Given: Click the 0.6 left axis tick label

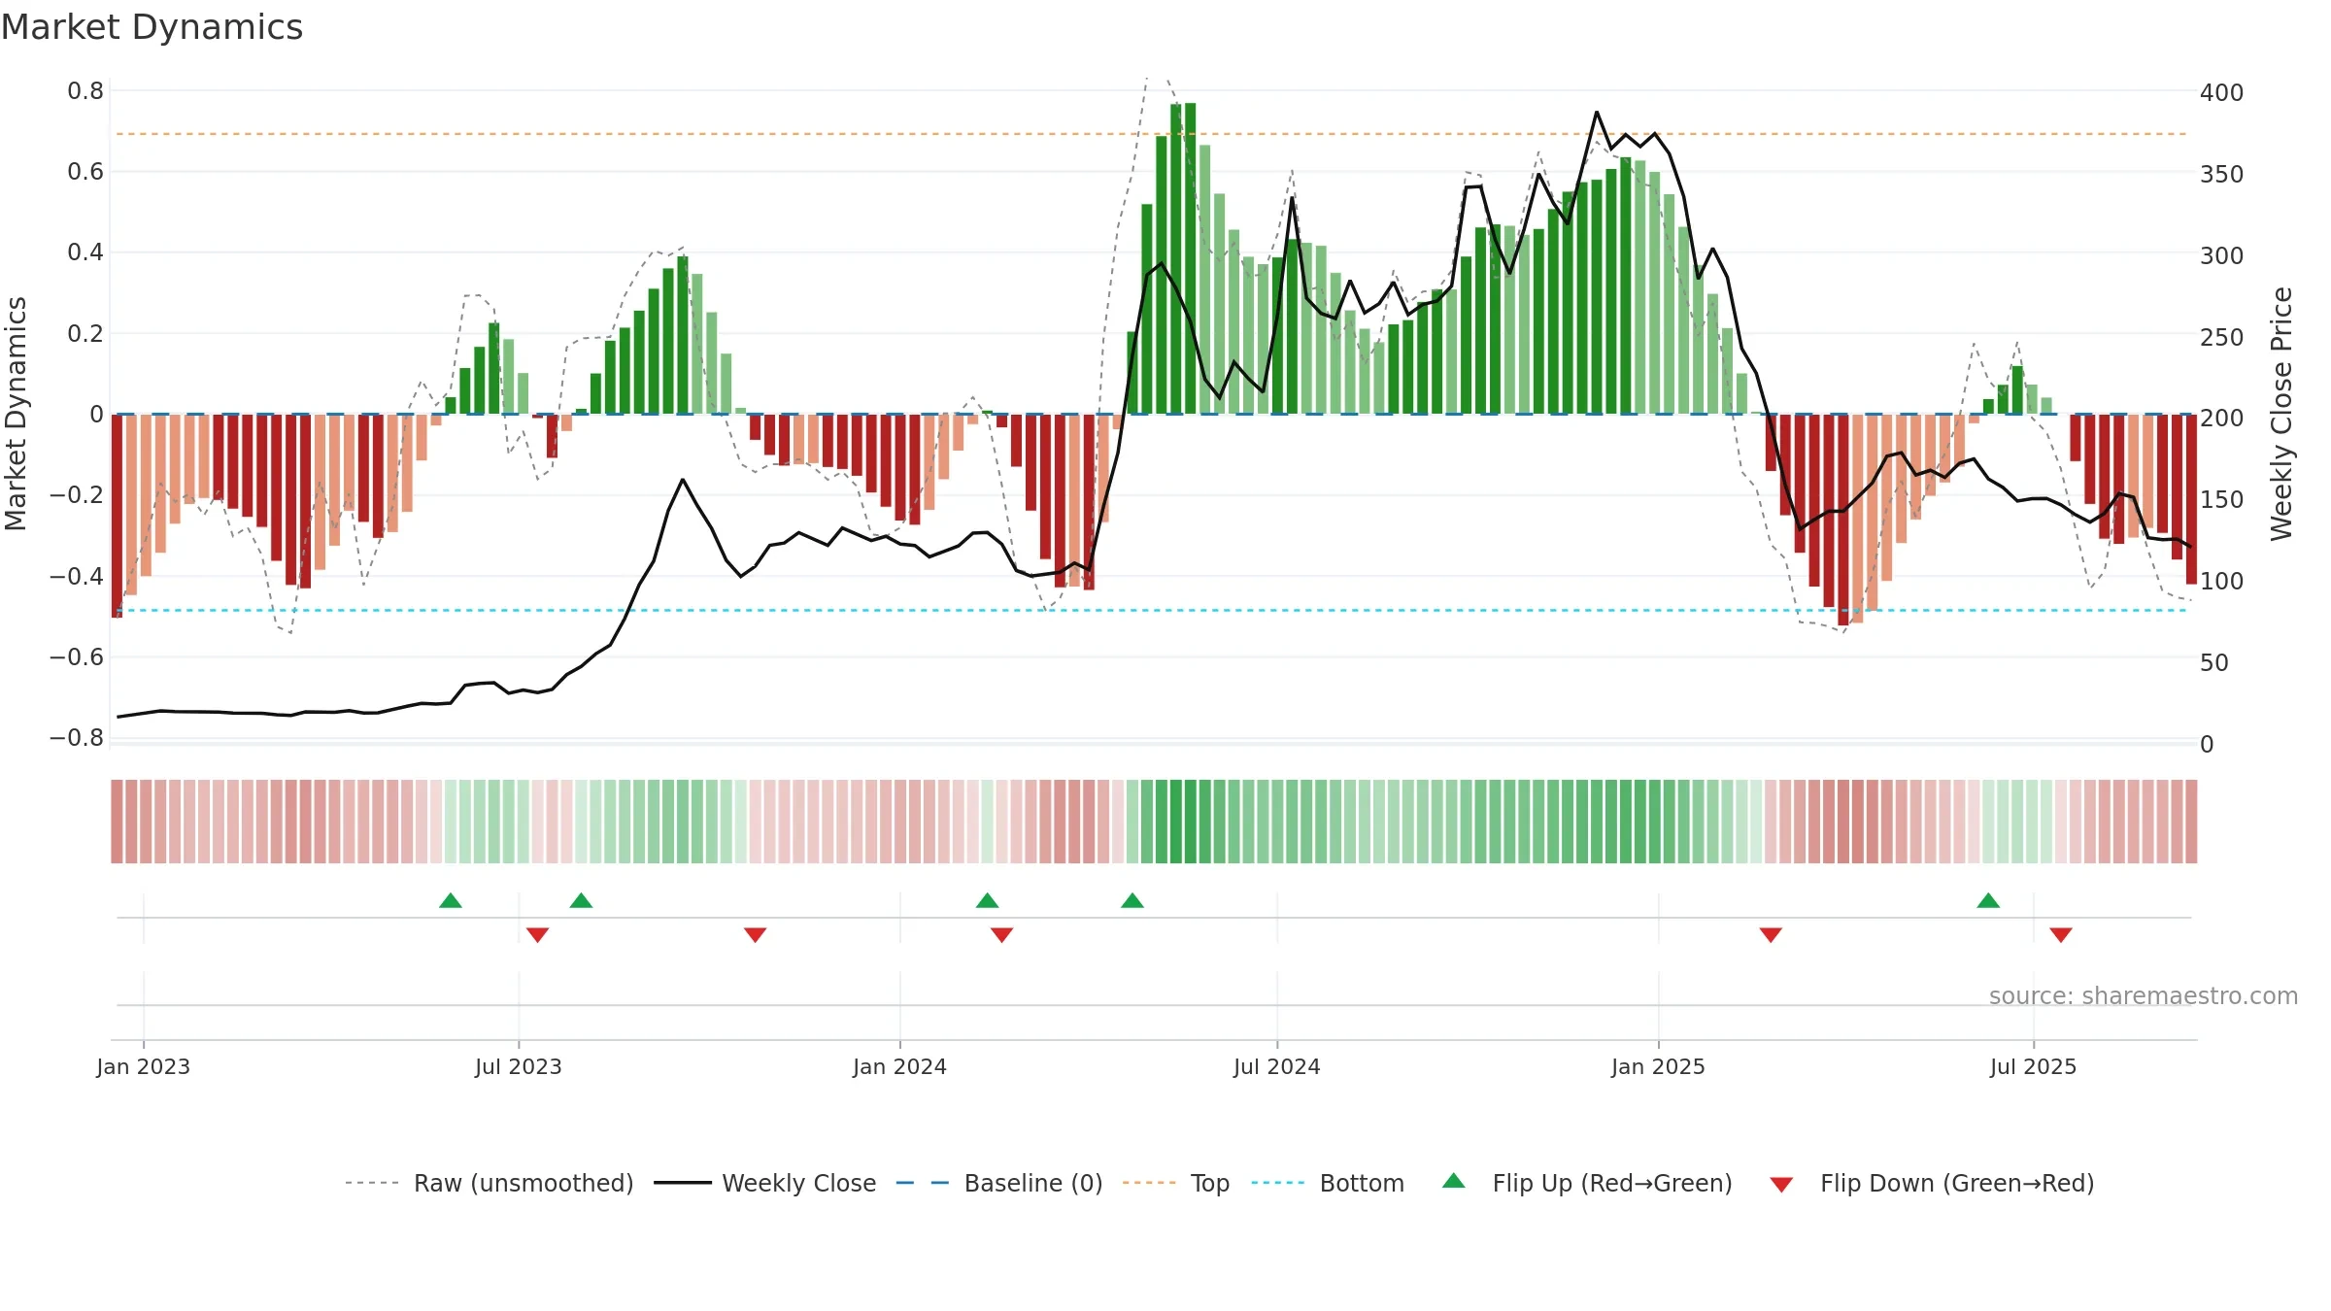Looking at the screenshot, I should (85, 172).
